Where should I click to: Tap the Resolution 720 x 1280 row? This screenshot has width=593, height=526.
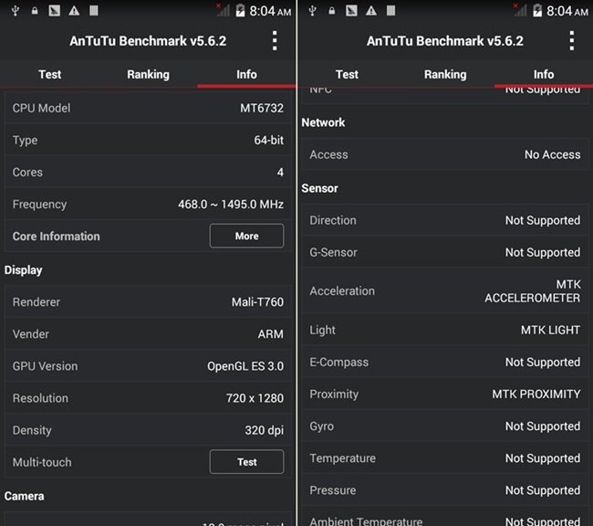coord(148,398)
